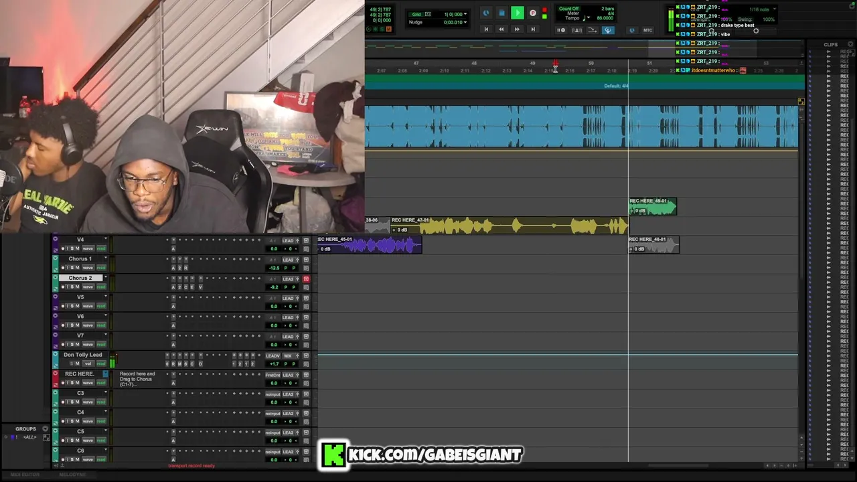This screenshot has width=857, height=482.
Task: Open the Chorus 1 automation mode selector (read)
Action: coord(101,268)
